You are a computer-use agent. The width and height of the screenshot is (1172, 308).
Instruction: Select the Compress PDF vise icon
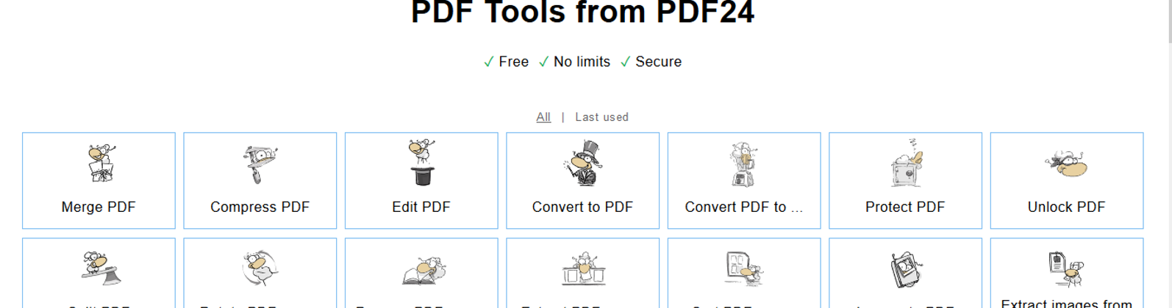(260, 164)
